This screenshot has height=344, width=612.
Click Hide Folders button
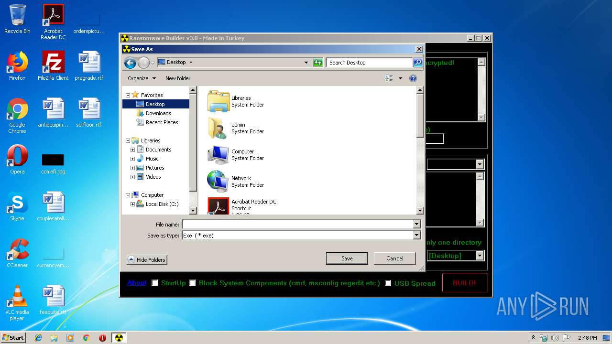point(147,260)
